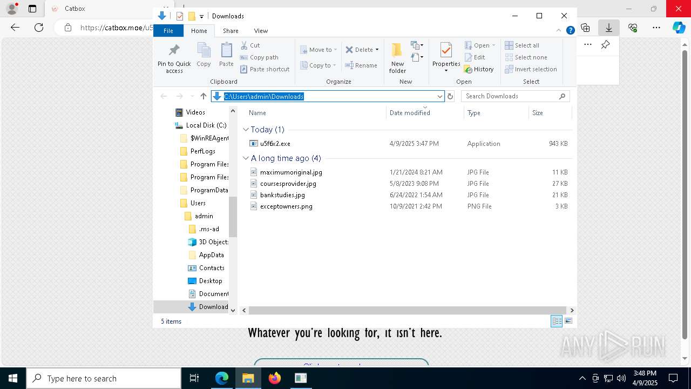Click Invert selection in ribbon

click(x=531, y=69)
